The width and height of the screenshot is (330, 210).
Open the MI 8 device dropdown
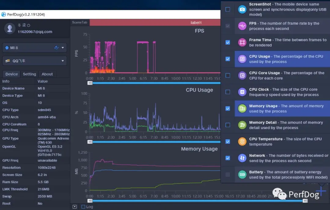(x=35, y=48)
